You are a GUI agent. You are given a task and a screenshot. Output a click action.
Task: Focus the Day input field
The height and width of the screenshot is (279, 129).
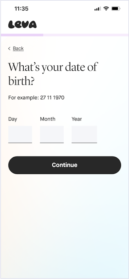[x=20, y=134]
